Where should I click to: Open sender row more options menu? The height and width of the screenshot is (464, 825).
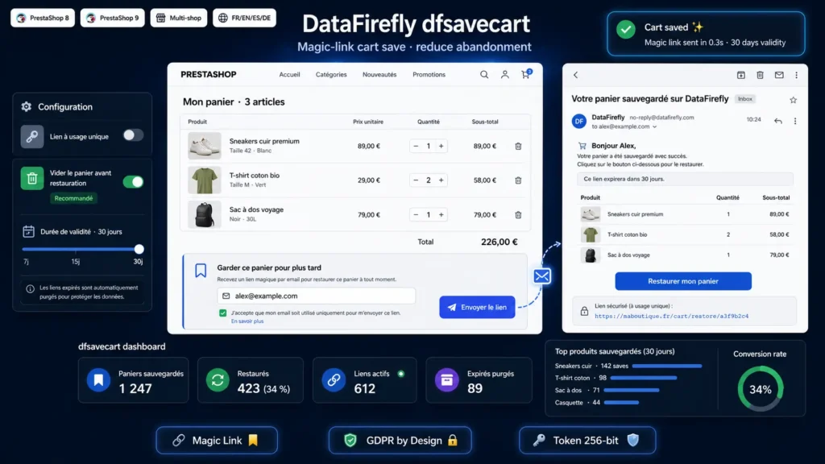(x=795, y=121)
